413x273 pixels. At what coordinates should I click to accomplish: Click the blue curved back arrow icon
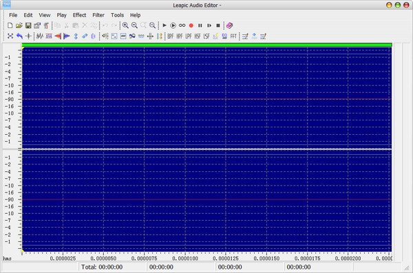coord(19,36)
